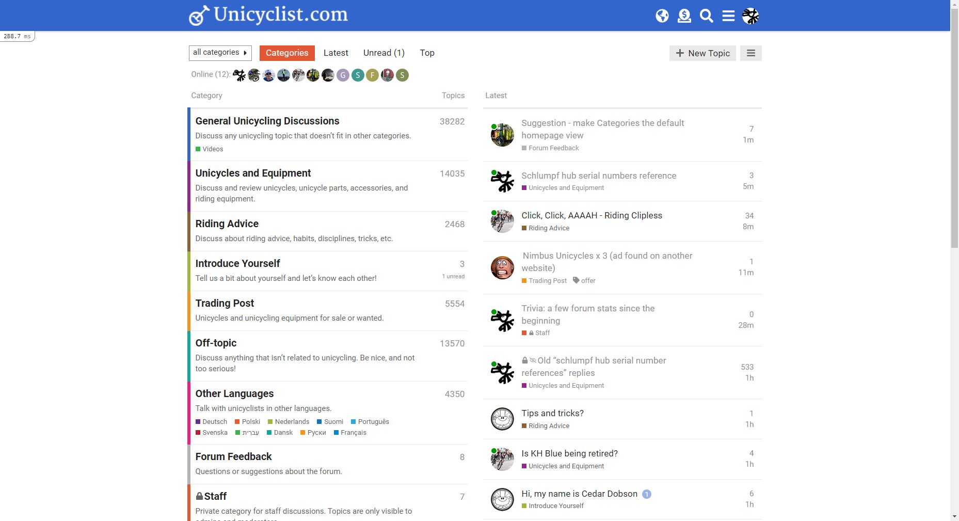Open the topic list options menu beside New Topic
This screenshot has width=959, height=521.
[750, 53]
